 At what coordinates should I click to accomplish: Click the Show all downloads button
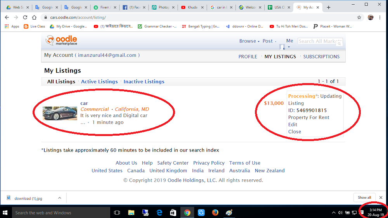pyautogui.click(x=364, y=197)
